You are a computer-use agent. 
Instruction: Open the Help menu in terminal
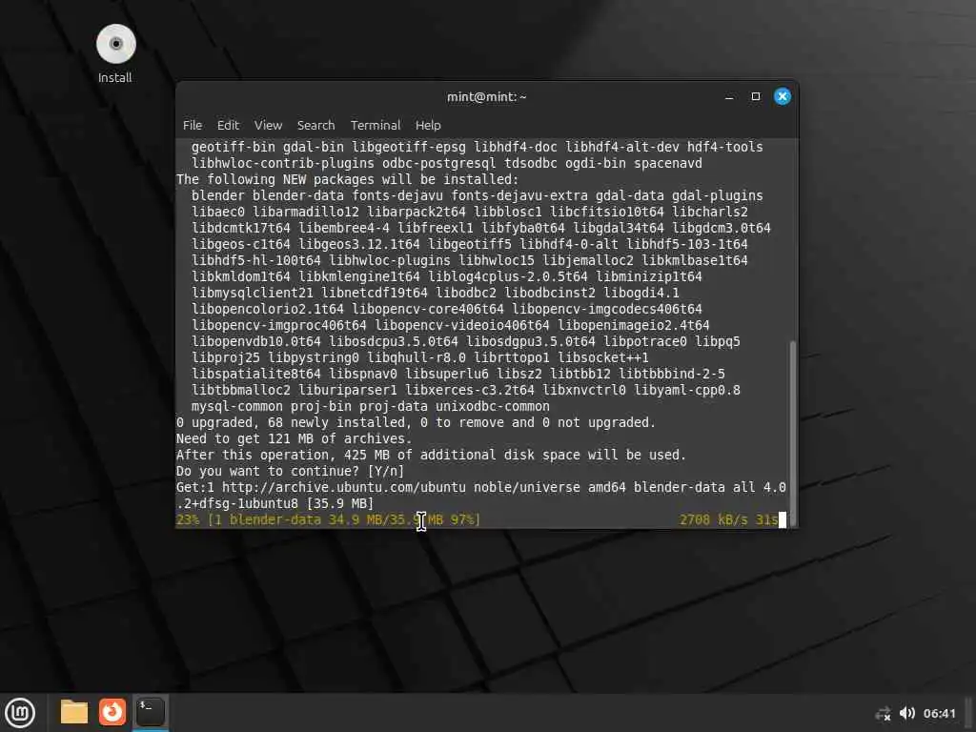428,125
